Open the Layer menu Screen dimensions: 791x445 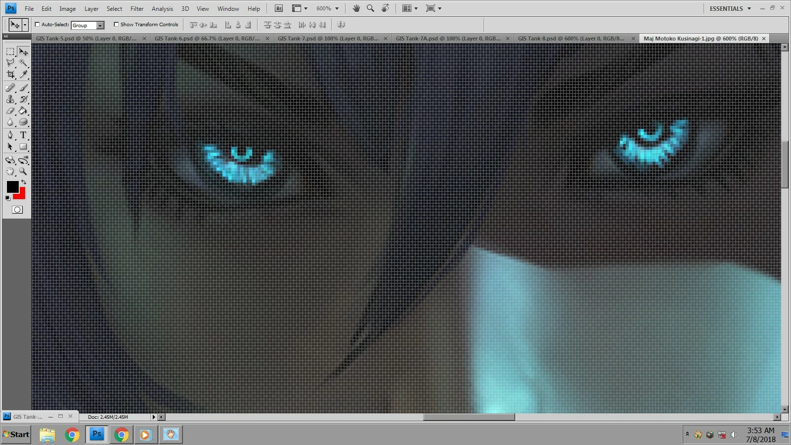(91, 8)
